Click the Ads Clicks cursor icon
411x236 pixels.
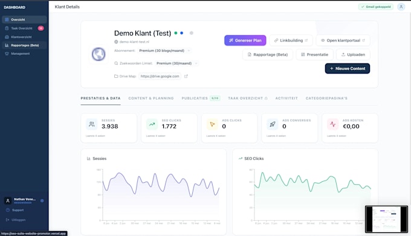(x=212, y=124)
